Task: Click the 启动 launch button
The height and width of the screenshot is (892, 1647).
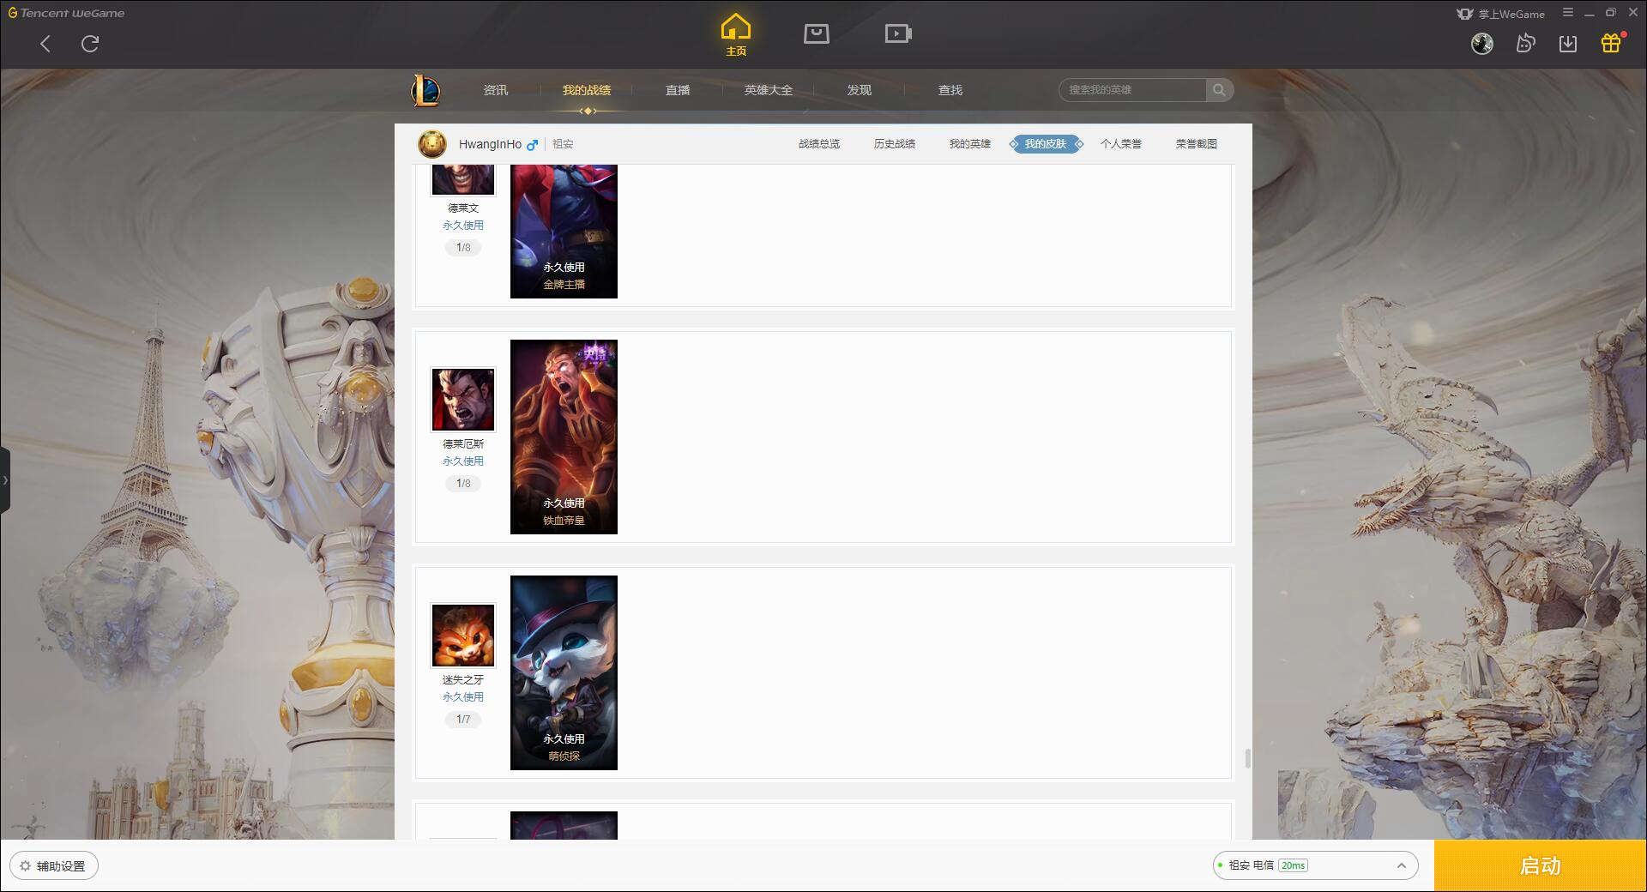Action: (1541, 865)
